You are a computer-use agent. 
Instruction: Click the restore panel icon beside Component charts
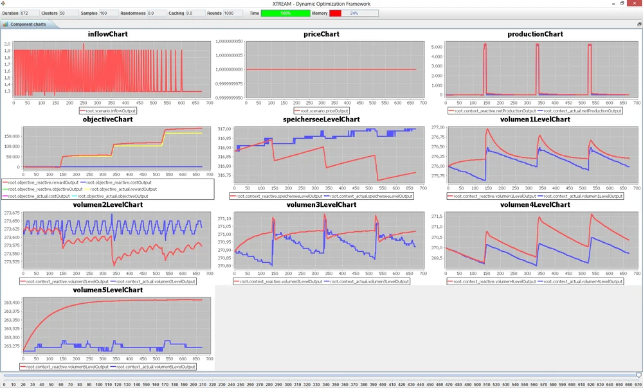click(639, 24)
